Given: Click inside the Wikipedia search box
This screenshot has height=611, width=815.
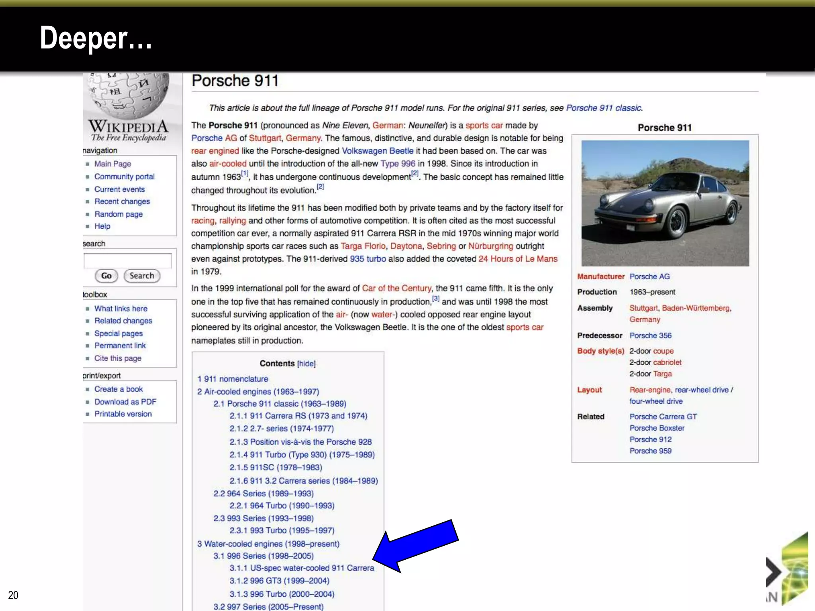Looking at the screenshot, I should (127, 261).
